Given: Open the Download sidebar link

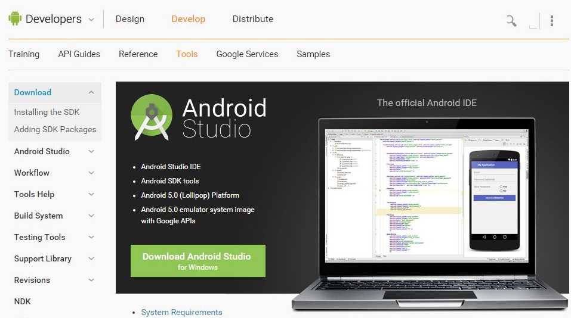Looking at the screenshot, I should tap(32, 92).
